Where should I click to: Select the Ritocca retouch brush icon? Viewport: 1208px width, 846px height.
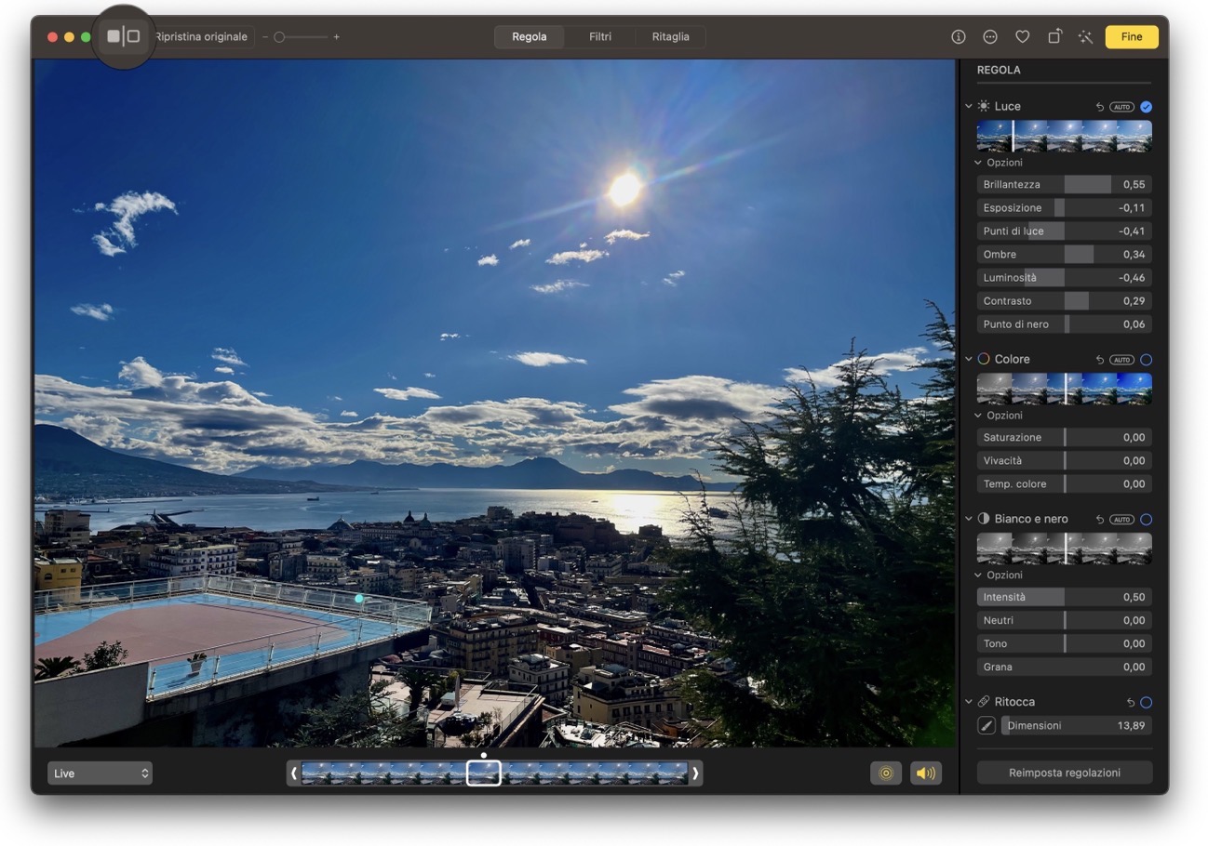[986, 725]
